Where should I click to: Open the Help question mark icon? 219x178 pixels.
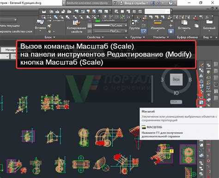point(170,3)
